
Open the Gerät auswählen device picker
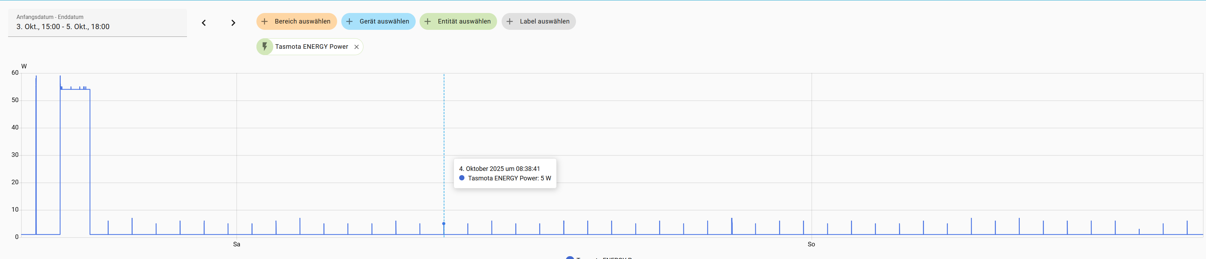[384, 21]
